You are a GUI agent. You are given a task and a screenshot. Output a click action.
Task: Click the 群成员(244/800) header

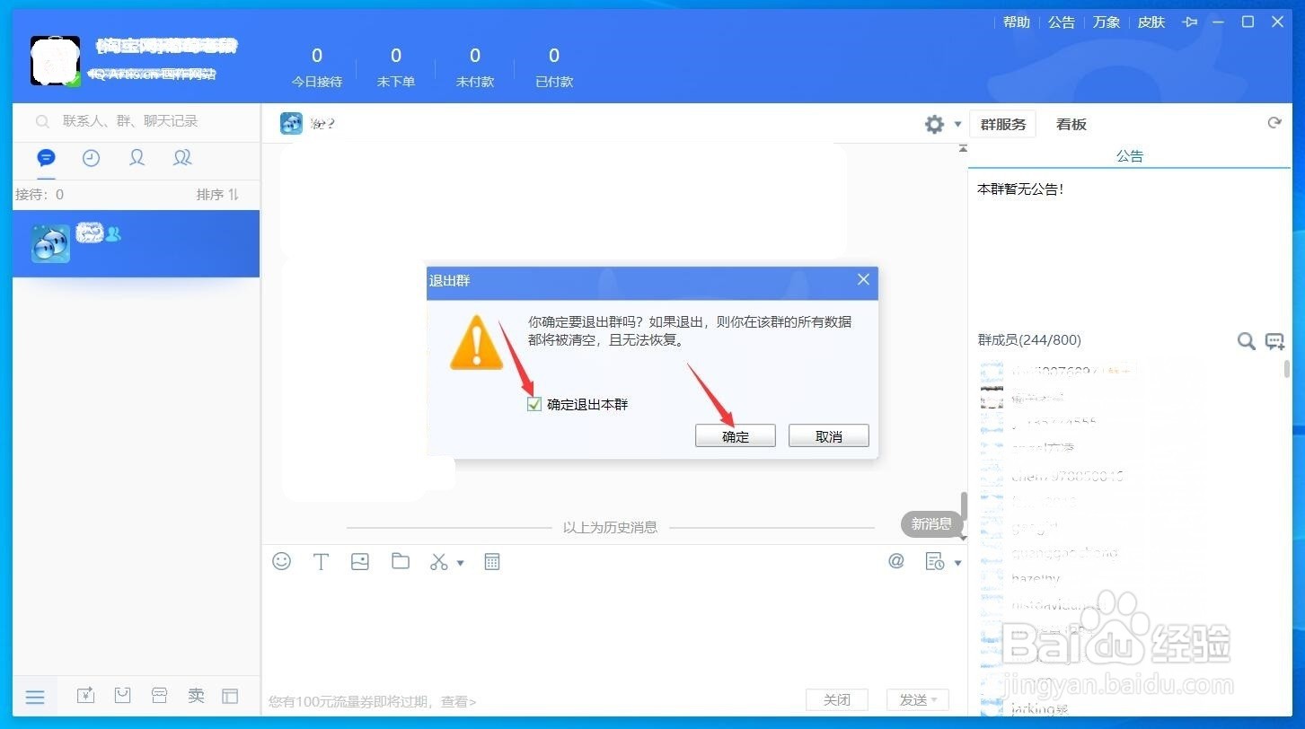click(1029, 340)
